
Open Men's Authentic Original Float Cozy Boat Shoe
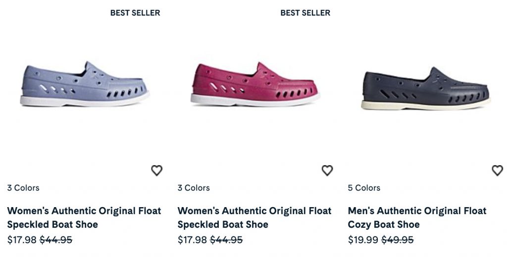pos(417,217)
